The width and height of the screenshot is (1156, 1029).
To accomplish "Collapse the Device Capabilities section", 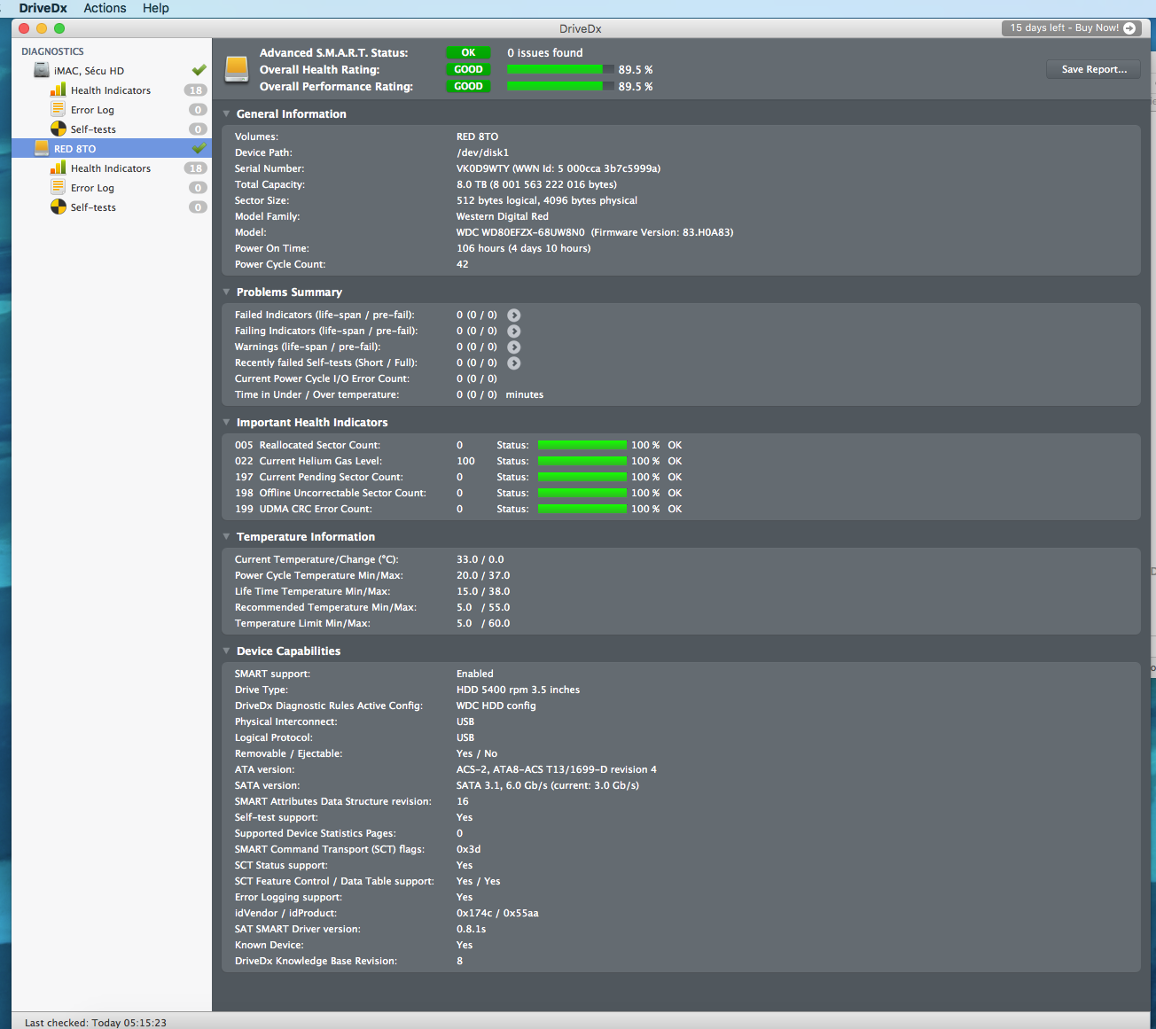I will 227,651.
